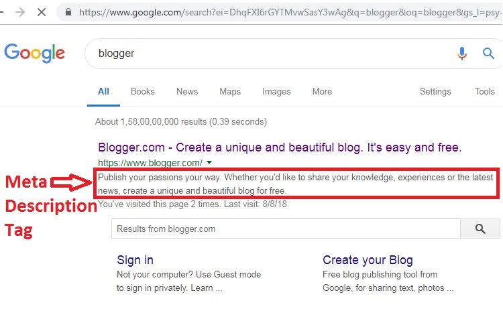Open the More search categories menu

pyautogui.click(x=322, y=92)
